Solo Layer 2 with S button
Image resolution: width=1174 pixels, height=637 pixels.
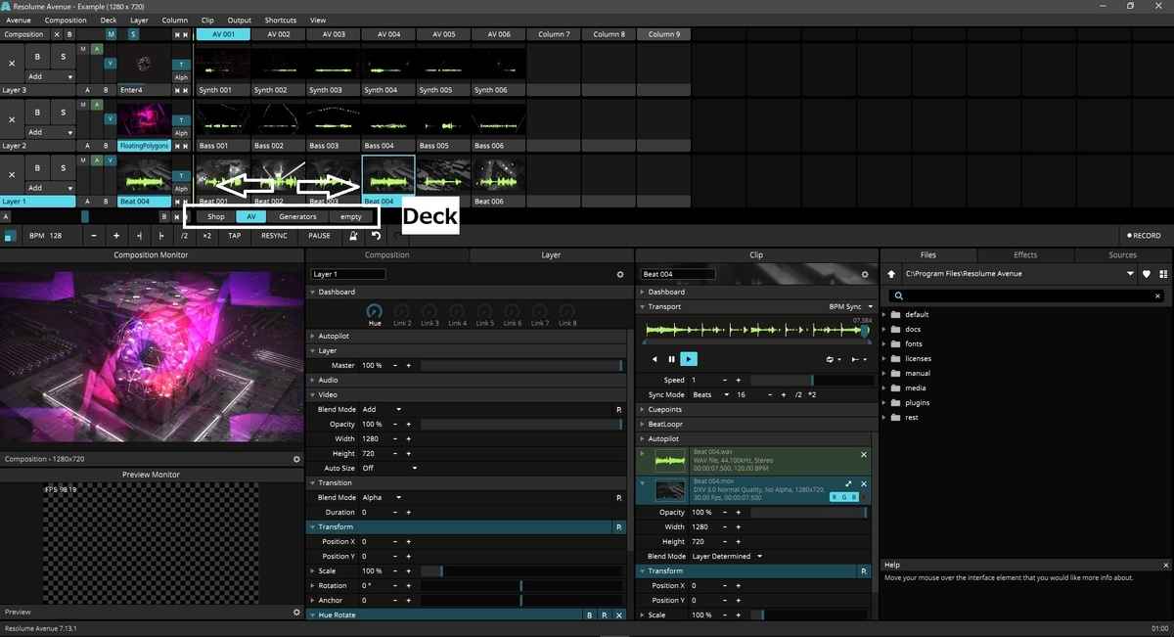pyautogui.click(x=63, y=113)
